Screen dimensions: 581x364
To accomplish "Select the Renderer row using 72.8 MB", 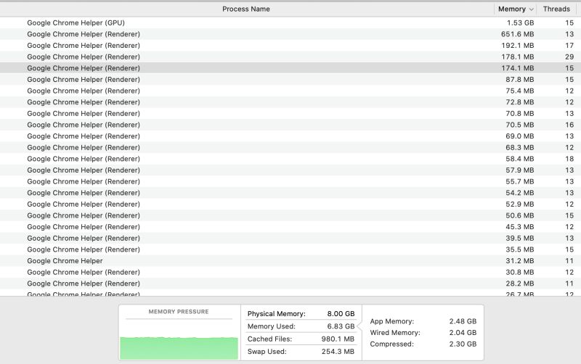I will pos(290,102).
